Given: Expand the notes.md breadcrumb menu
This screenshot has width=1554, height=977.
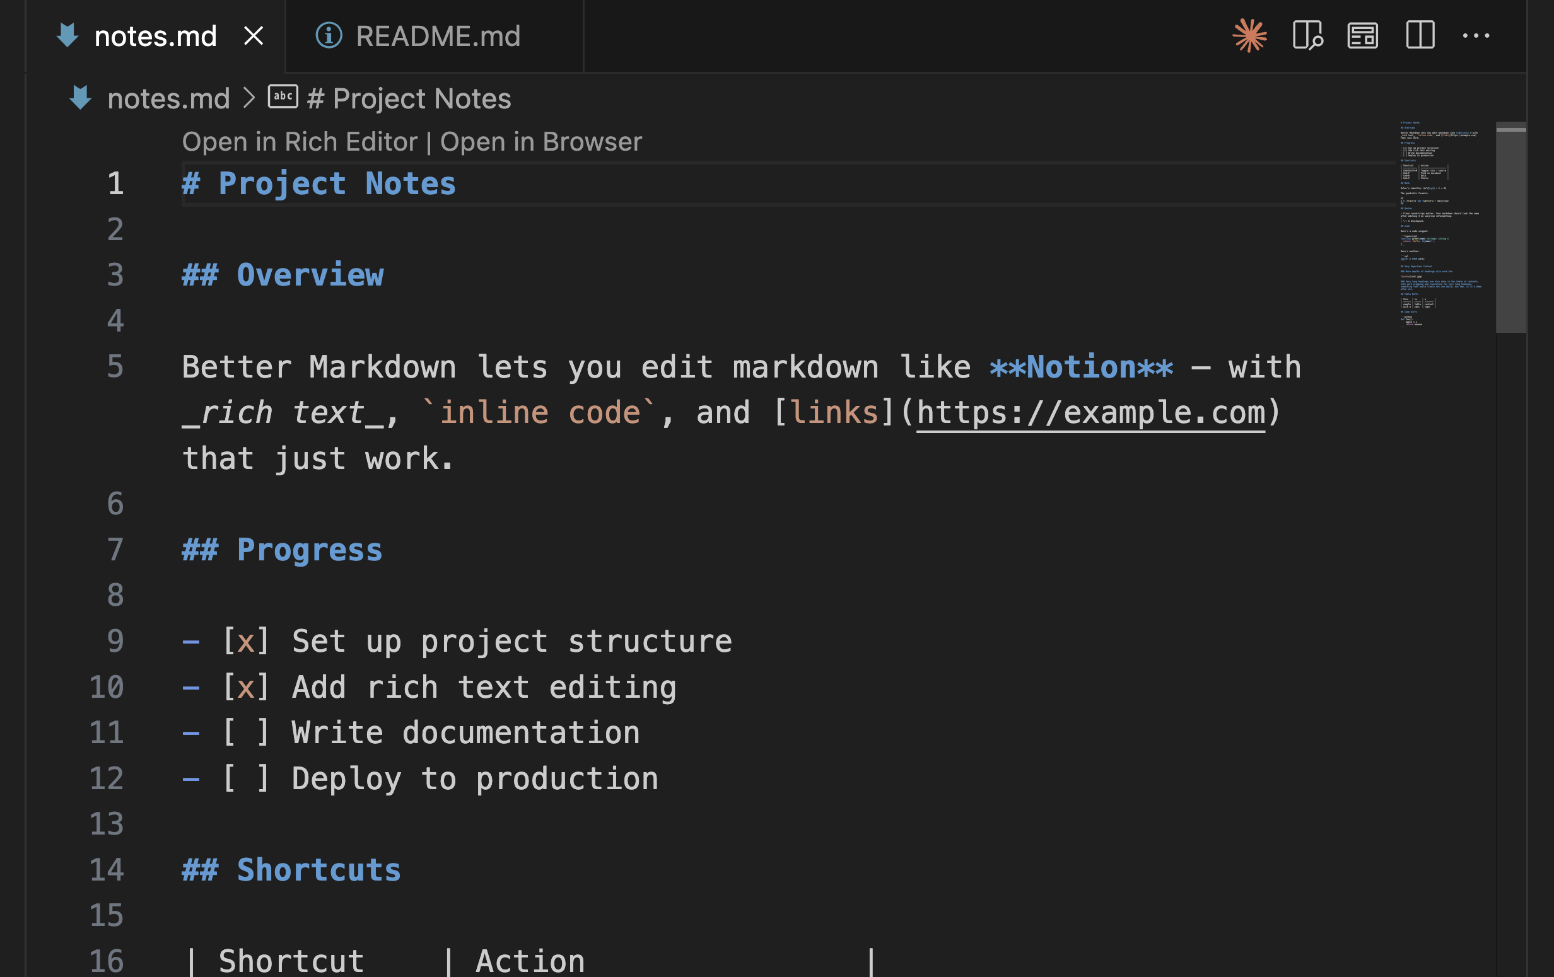Looking at the screenshot, I should [x=169, y=98].
